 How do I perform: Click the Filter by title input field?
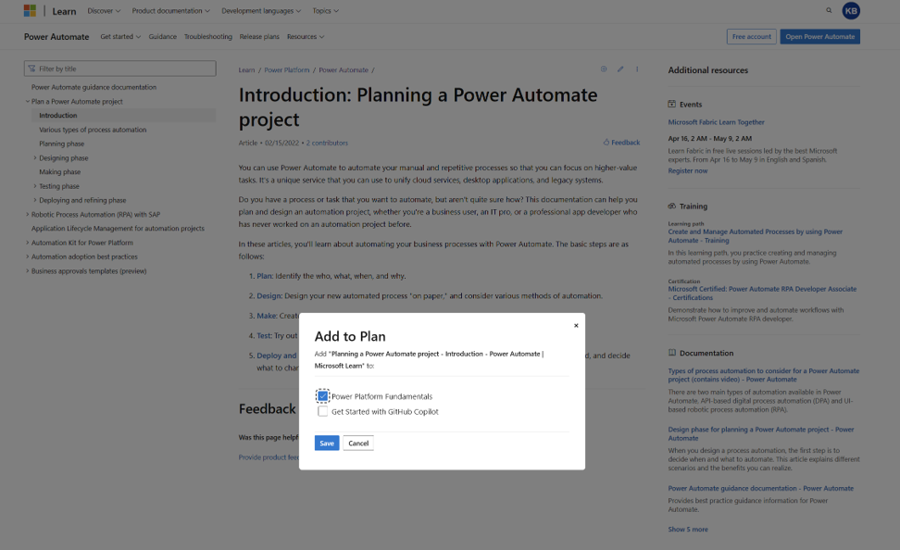tap(120, 68)
